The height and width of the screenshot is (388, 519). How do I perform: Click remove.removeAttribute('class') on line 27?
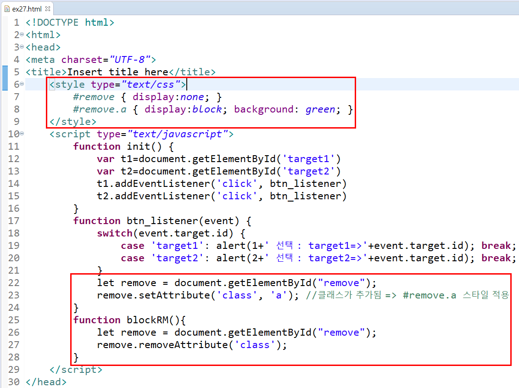coord(192,345)
